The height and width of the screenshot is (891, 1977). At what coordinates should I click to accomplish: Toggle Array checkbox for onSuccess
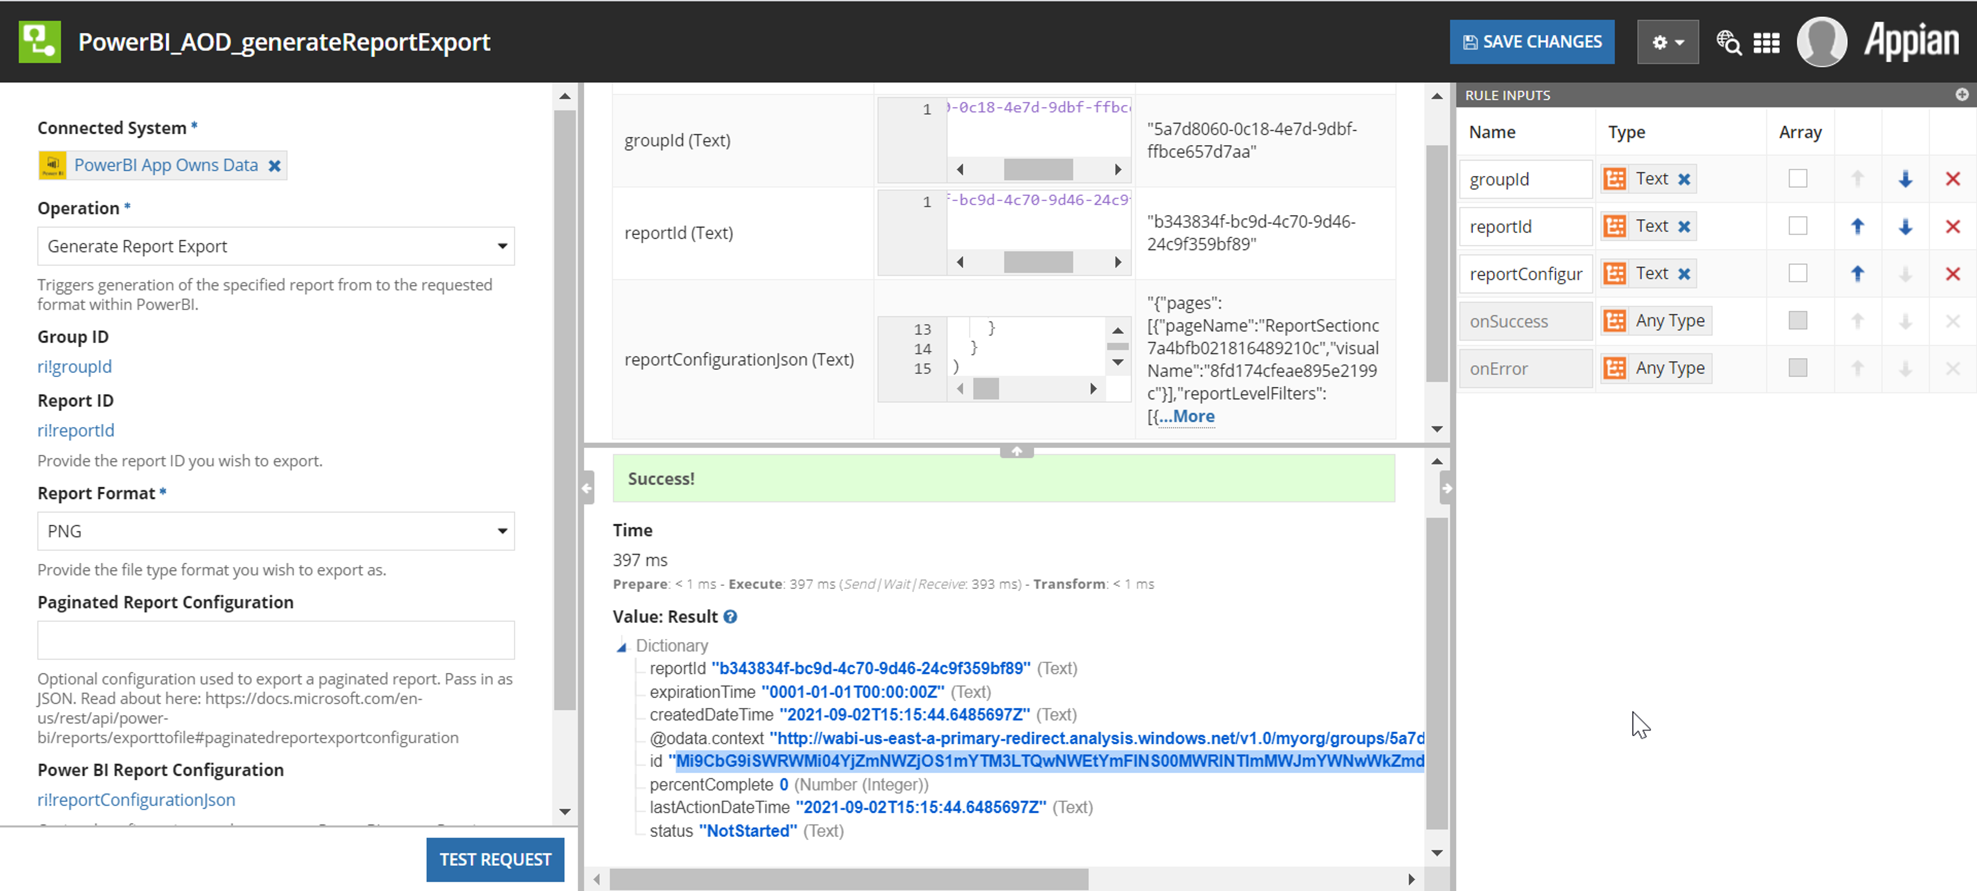click(x=1797, y=320)
